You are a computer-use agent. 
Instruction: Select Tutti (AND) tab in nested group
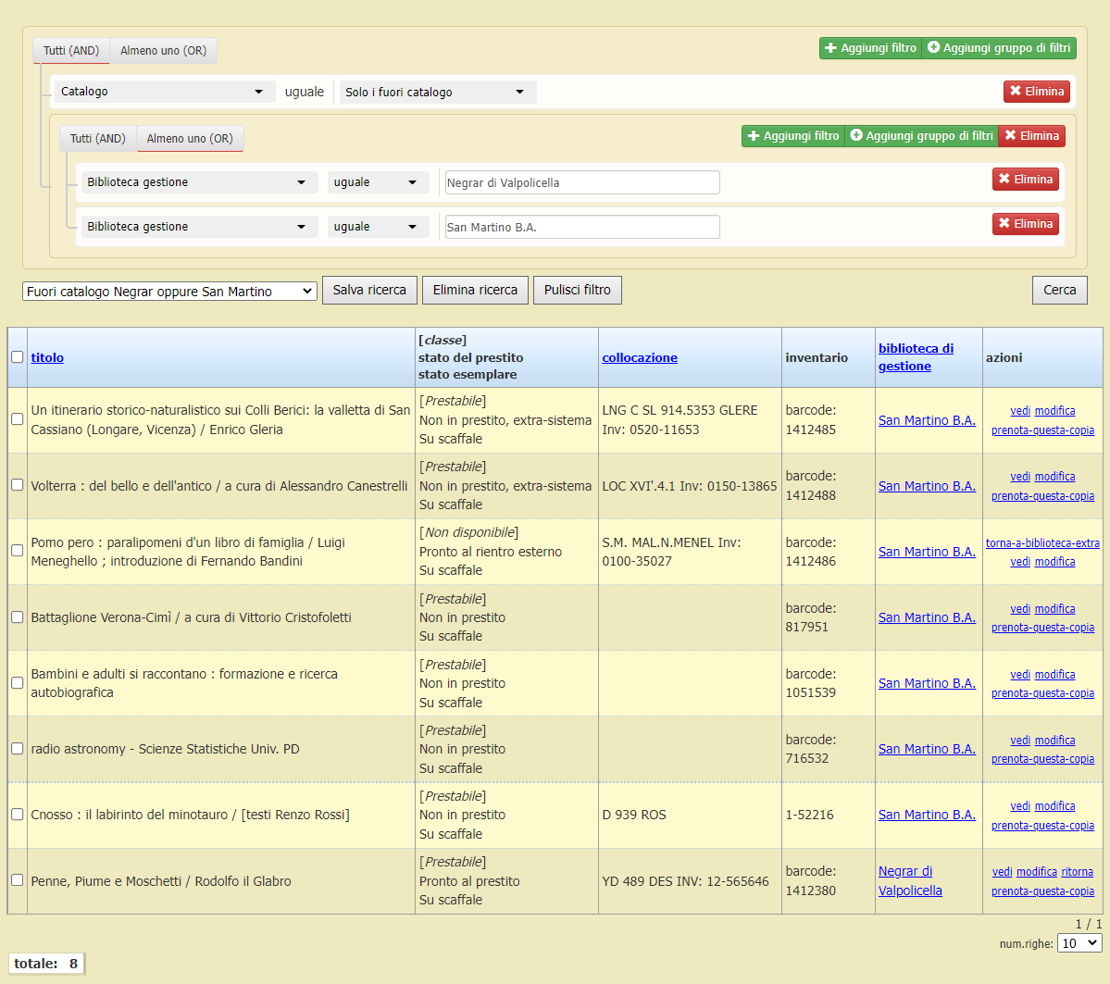[97, 139]
